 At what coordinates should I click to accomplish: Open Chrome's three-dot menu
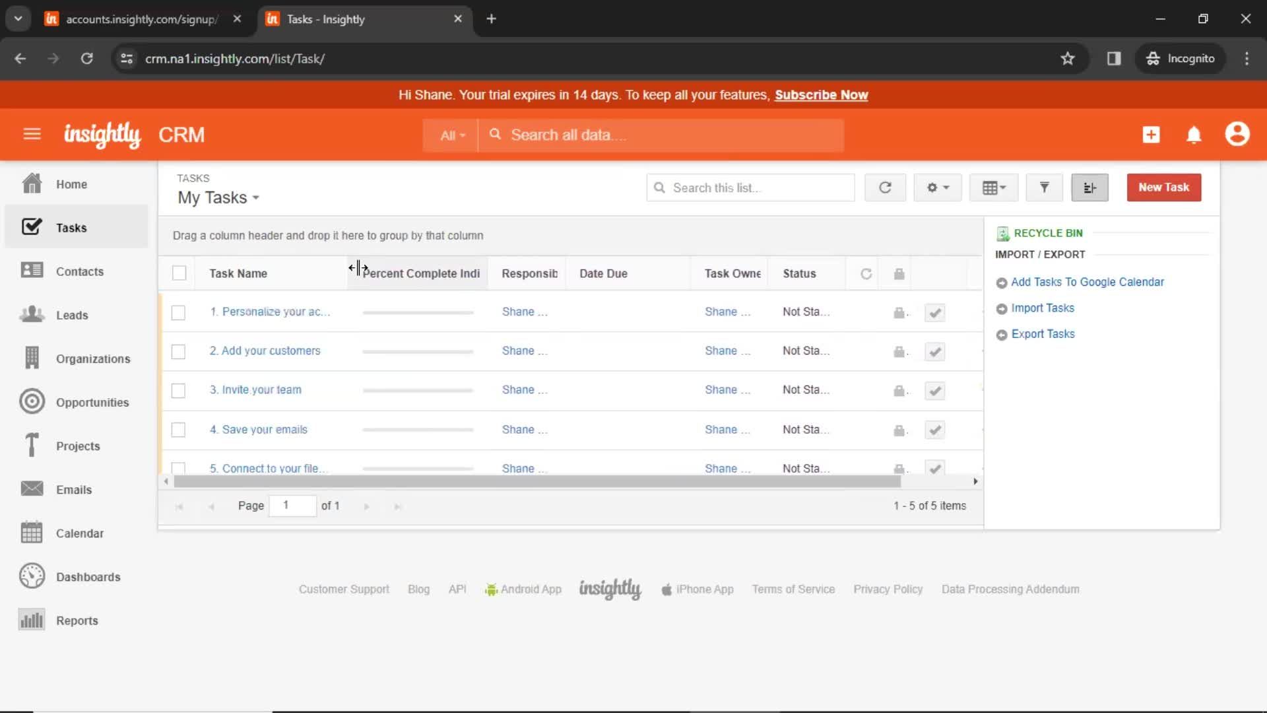[1247, 59]
